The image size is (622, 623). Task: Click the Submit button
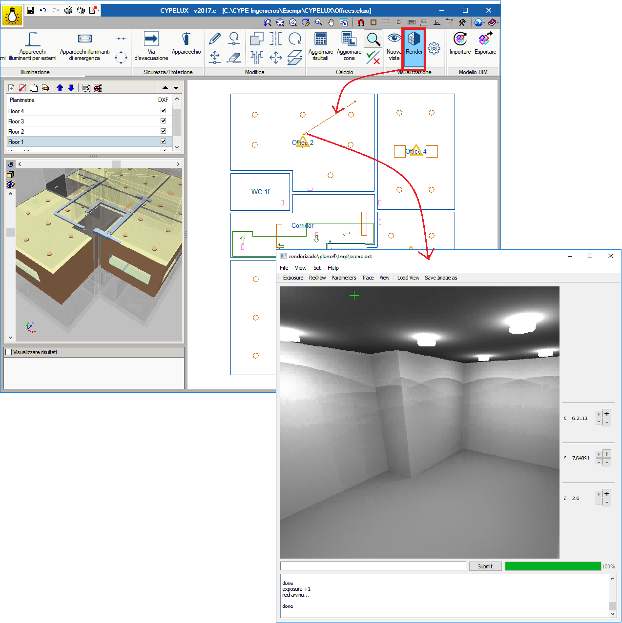click(485, 566)
